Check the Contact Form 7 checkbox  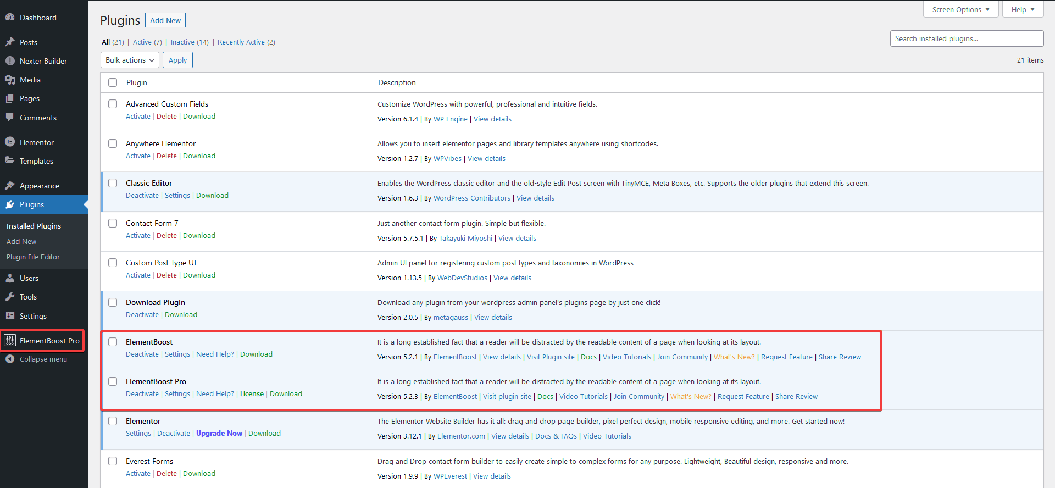pos(113,223)
